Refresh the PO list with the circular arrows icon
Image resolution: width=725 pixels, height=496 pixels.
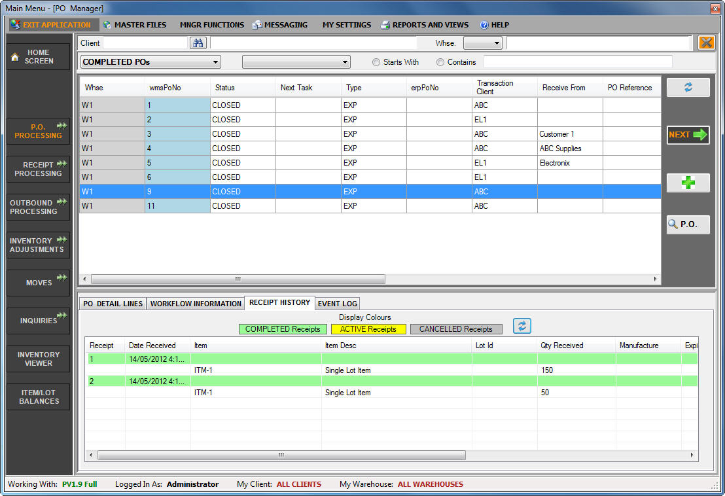pos(688,87)
